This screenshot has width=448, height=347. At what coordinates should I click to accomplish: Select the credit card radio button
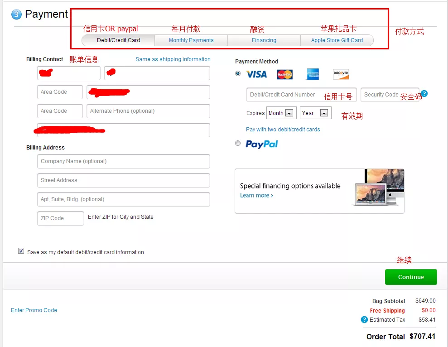238,73
